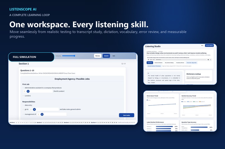Go to question 10 in the navigator
Image resolution: width=225 pixels, height=149 pixels.
[35, 122]
